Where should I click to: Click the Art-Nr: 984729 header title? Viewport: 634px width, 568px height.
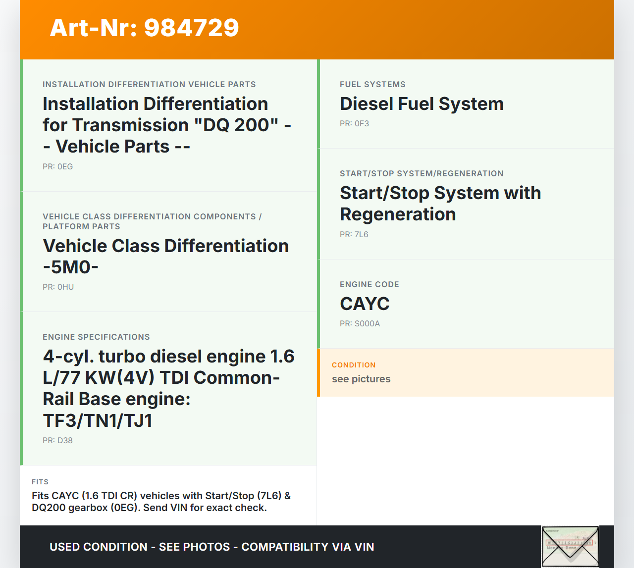(x=144, y=28)
